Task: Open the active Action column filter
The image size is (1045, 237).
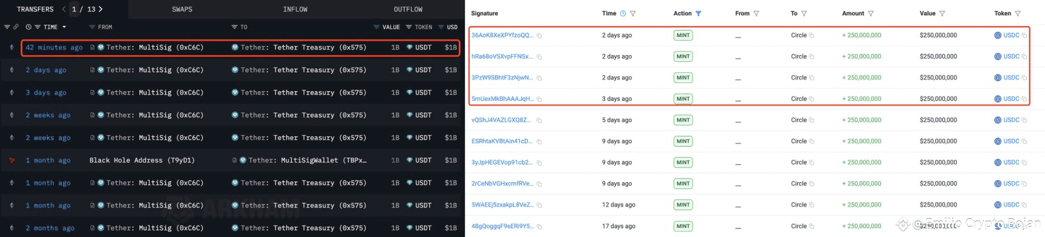Action: 699,14
